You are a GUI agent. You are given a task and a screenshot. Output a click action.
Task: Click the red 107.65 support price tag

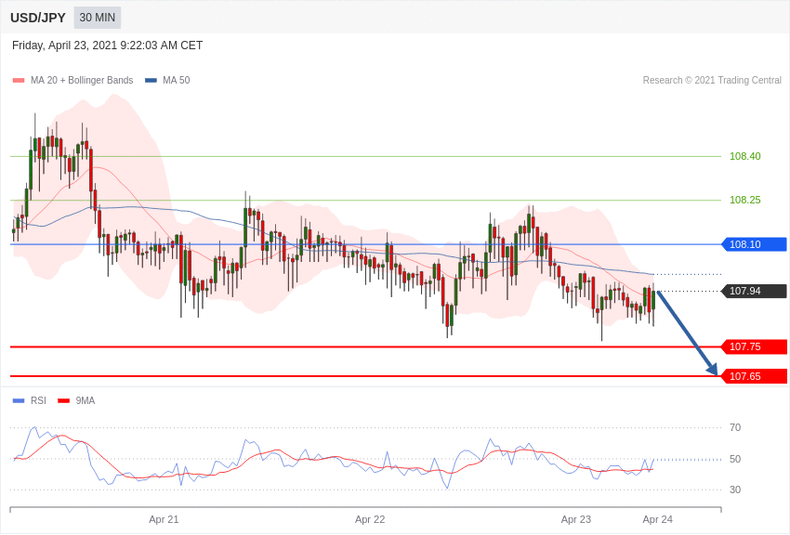pos(755,376)
